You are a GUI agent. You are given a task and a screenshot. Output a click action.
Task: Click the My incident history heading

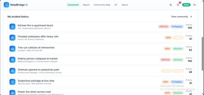[x=18, y=17]
